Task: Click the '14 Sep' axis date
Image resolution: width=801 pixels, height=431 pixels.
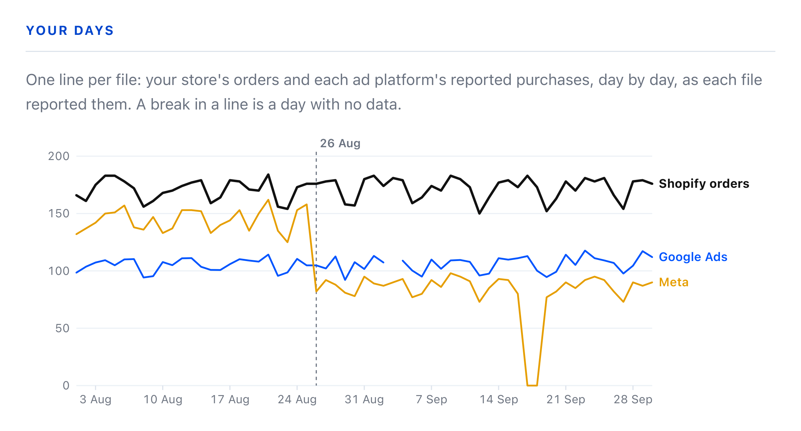Action: click(x=499, y=399)
